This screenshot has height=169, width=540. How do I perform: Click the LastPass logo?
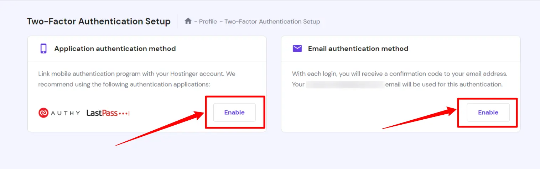108,113
